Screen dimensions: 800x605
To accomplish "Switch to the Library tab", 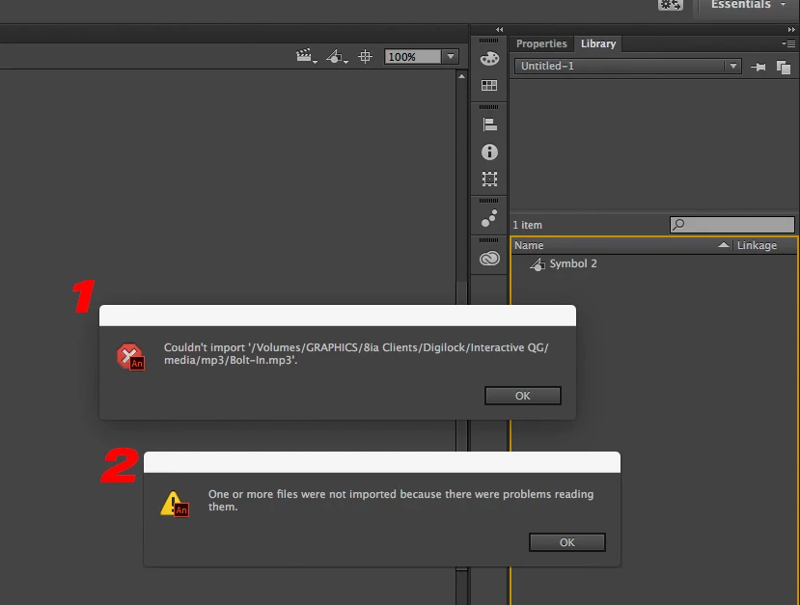I will pyautogui.click(x=598, y=43).
